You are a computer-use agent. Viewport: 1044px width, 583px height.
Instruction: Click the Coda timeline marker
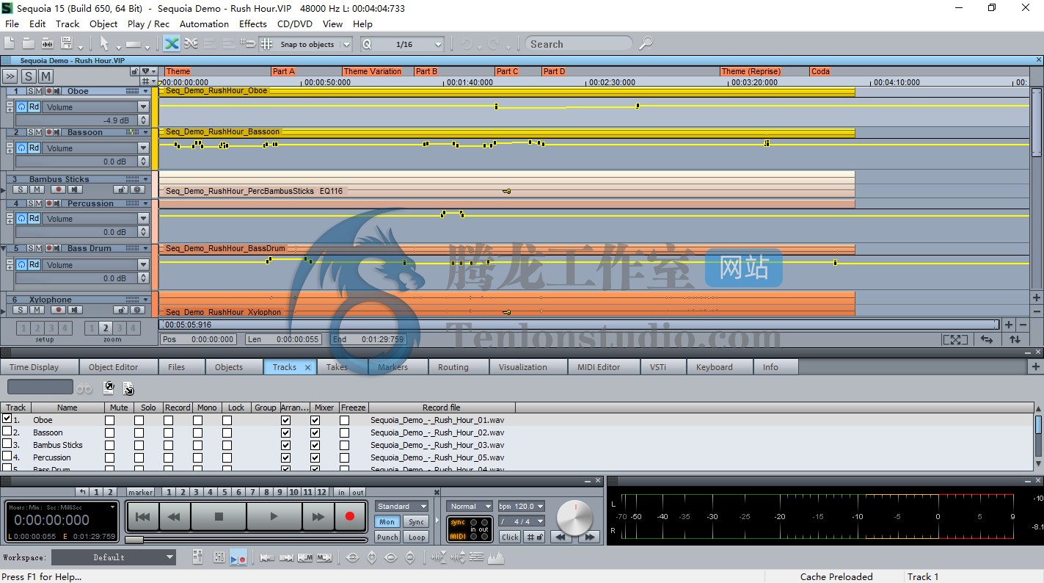[x=820, y=71]
